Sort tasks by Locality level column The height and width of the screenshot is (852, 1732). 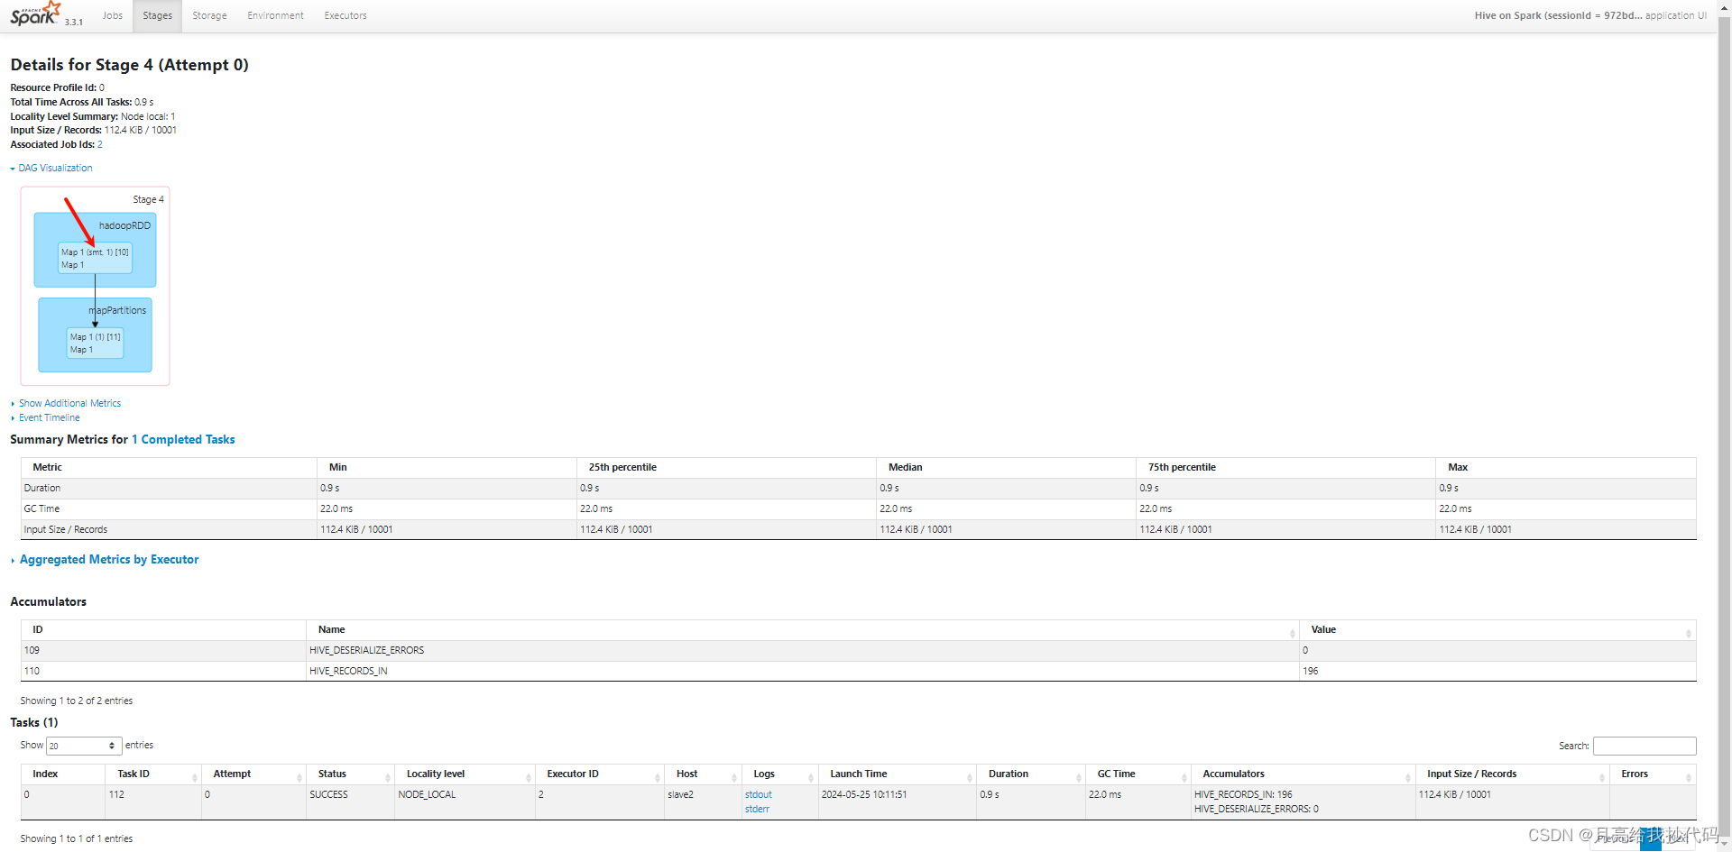tap(465, 774)
